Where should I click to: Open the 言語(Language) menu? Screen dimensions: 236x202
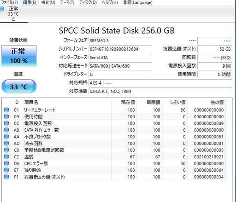[138, 2]
